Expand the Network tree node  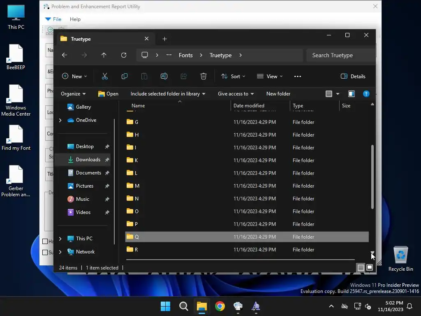tap(60, 252)
